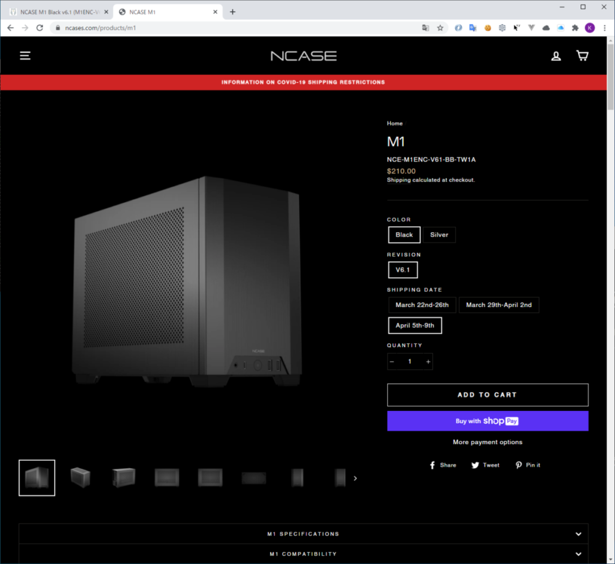Increase quantity with plus button
Viewport: 615px width, 564px height.
pos(428,361)
